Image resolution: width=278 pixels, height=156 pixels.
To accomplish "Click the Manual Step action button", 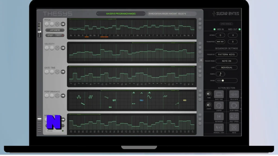I will coord(219,128).
